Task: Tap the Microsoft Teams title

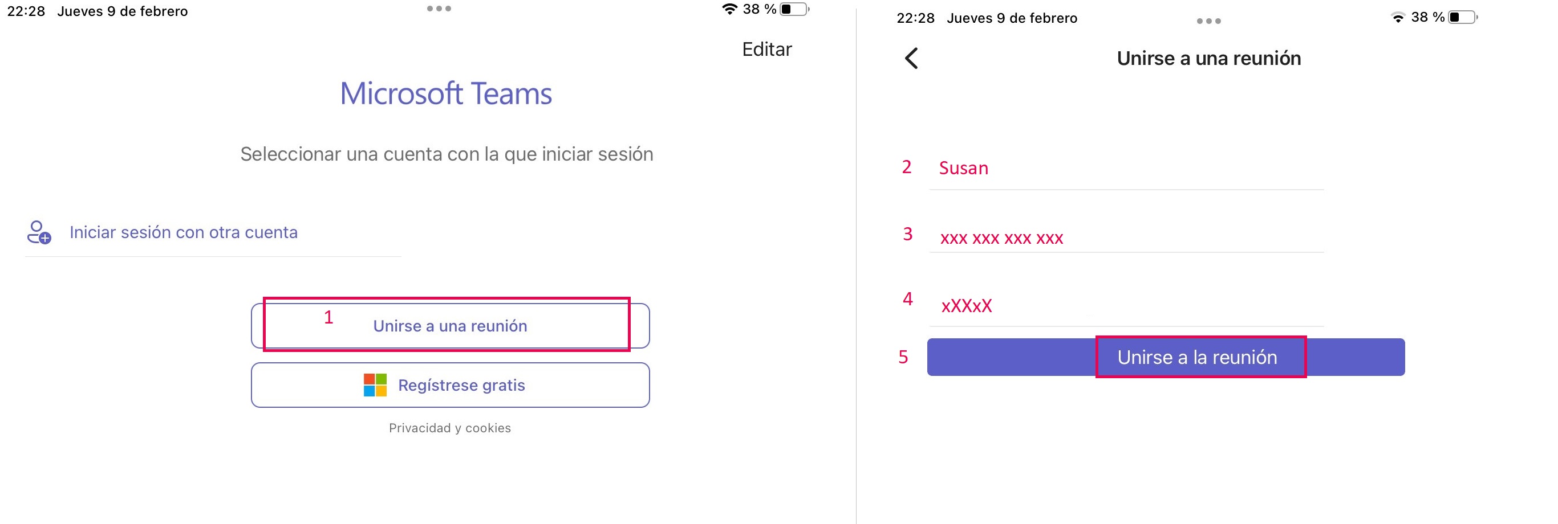Action: [446, 93]
